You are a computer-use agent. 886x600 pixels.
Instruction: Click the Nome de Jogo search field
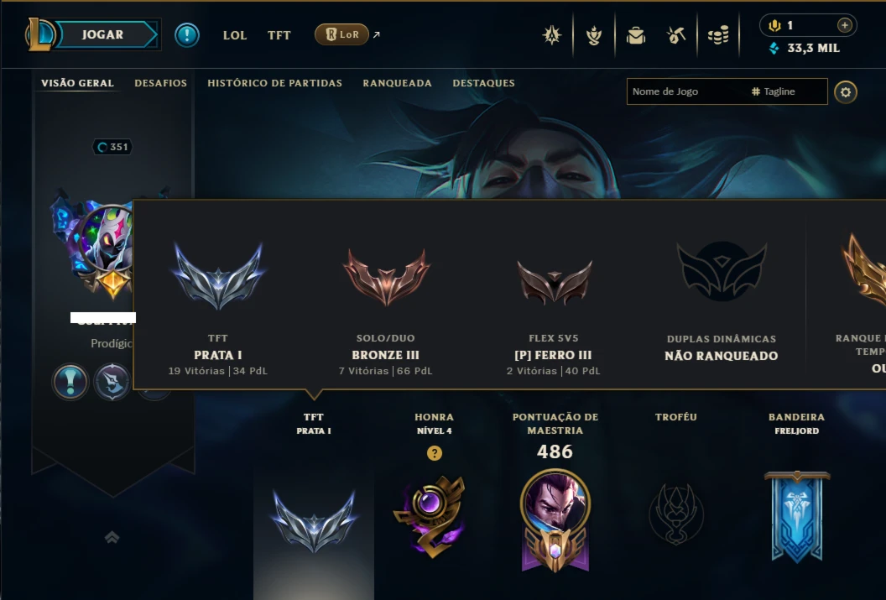(686, 91)
